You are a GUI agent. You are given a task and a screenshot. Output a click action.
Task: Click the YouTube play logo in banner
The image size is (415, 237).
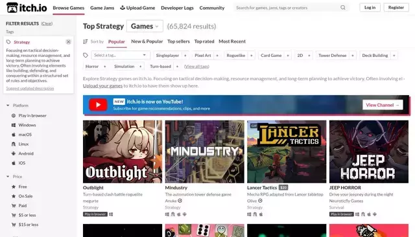[98, 105]
